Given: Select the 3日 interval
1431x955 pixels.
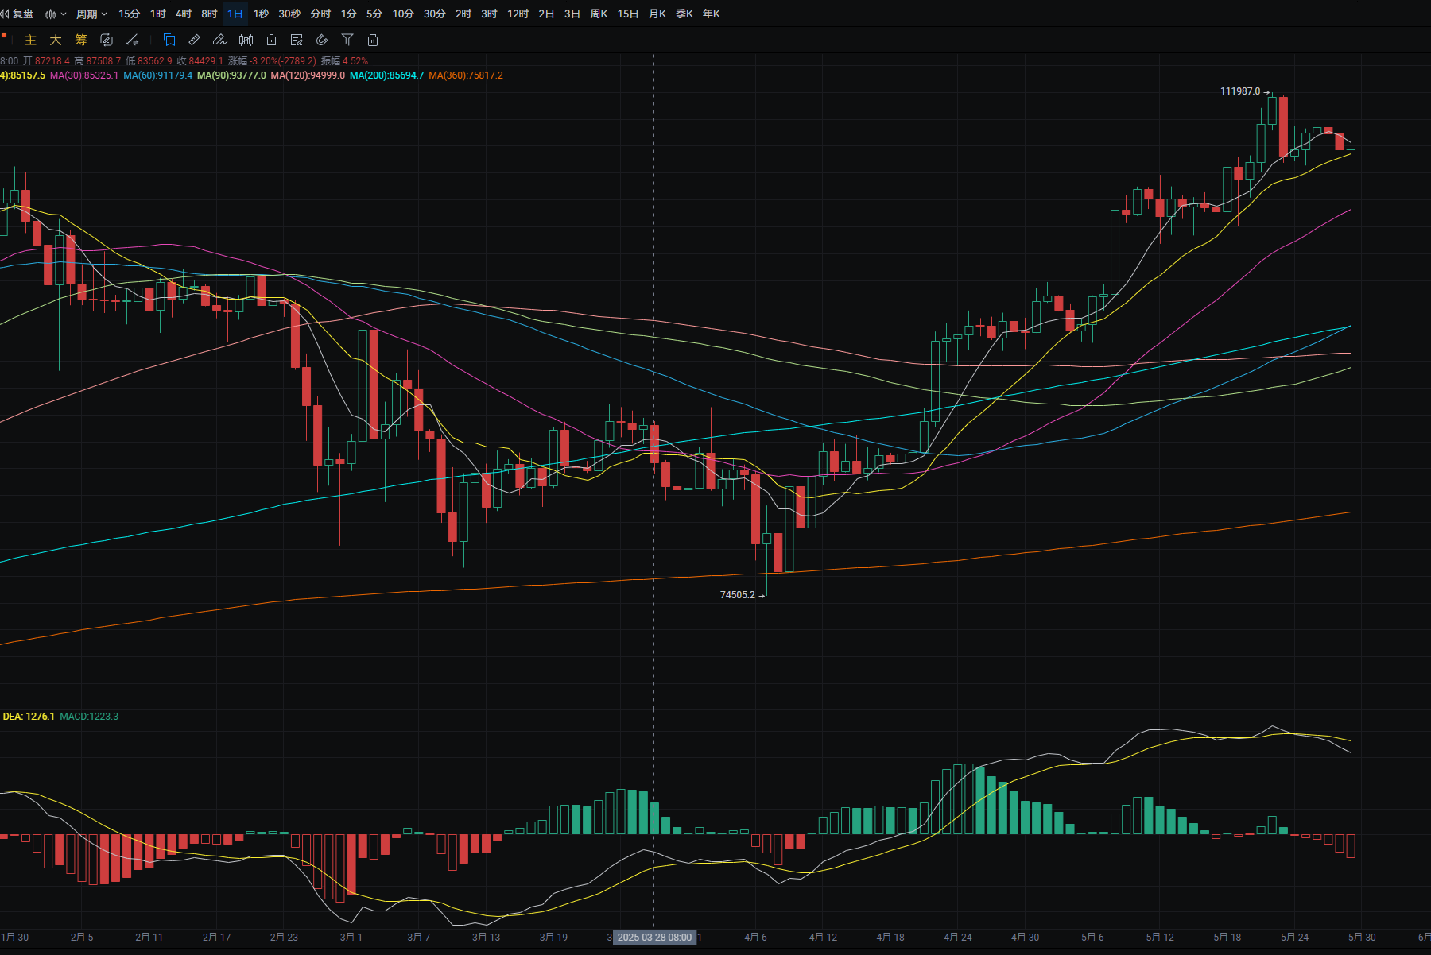Looking at the screenshot, I should (572, 14).
